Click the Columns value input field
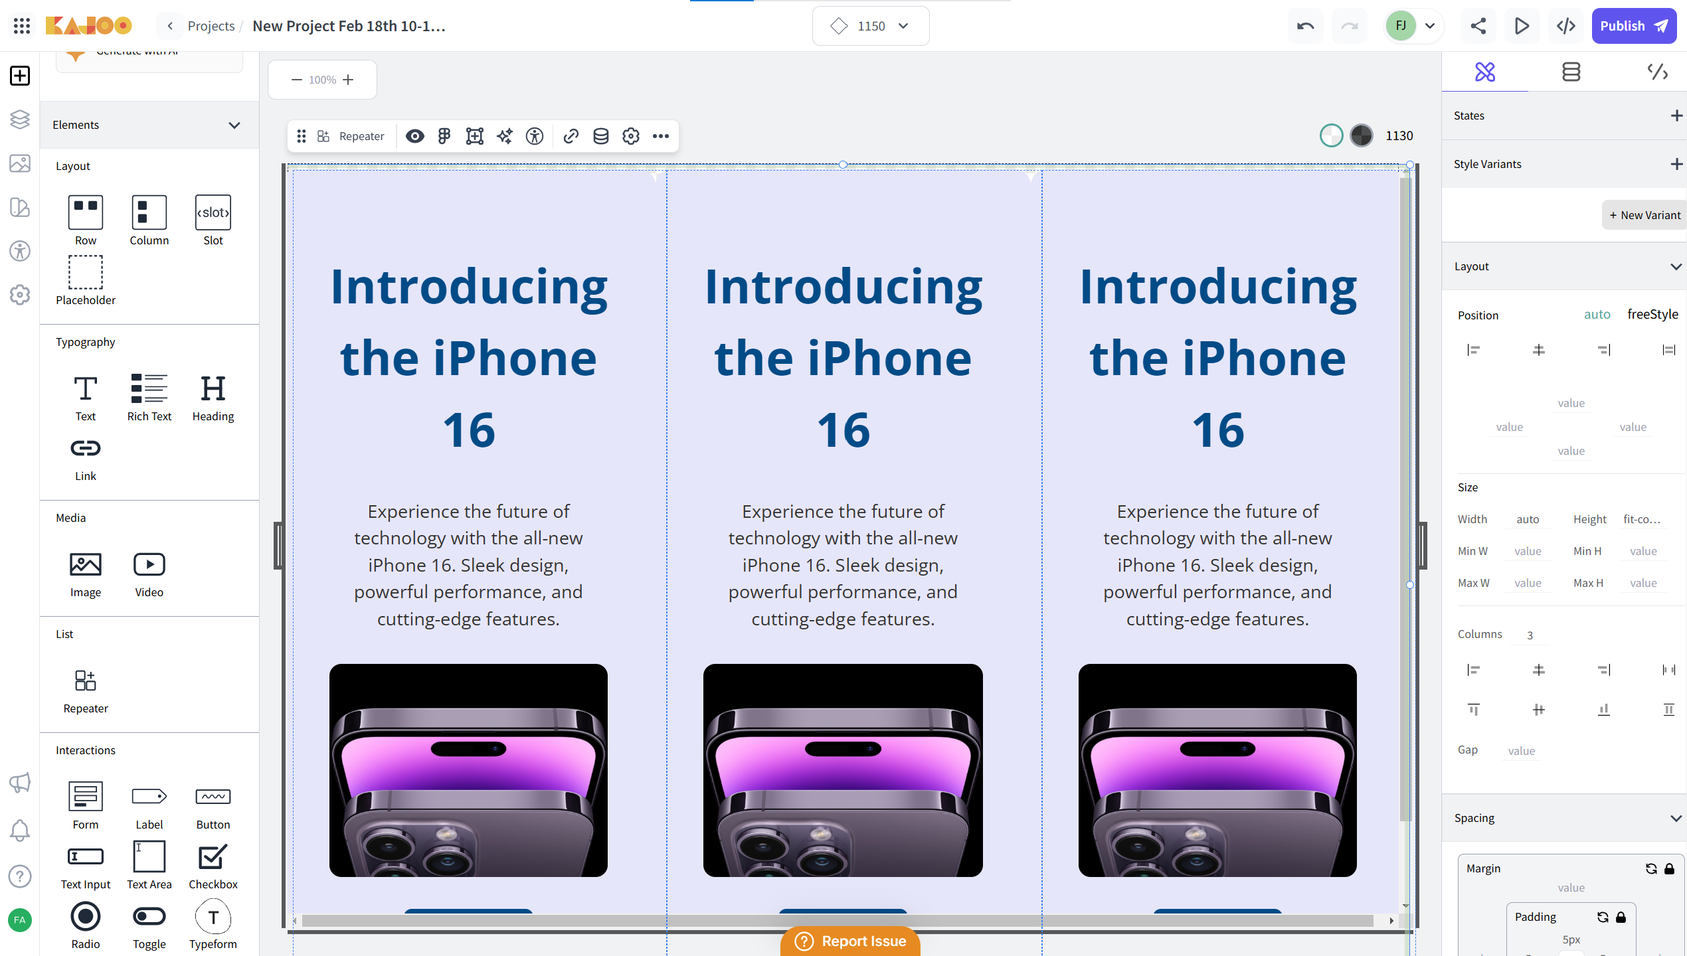This screenshot has height=956, width=1687. pyautogui.click(x=1530, y=635)
